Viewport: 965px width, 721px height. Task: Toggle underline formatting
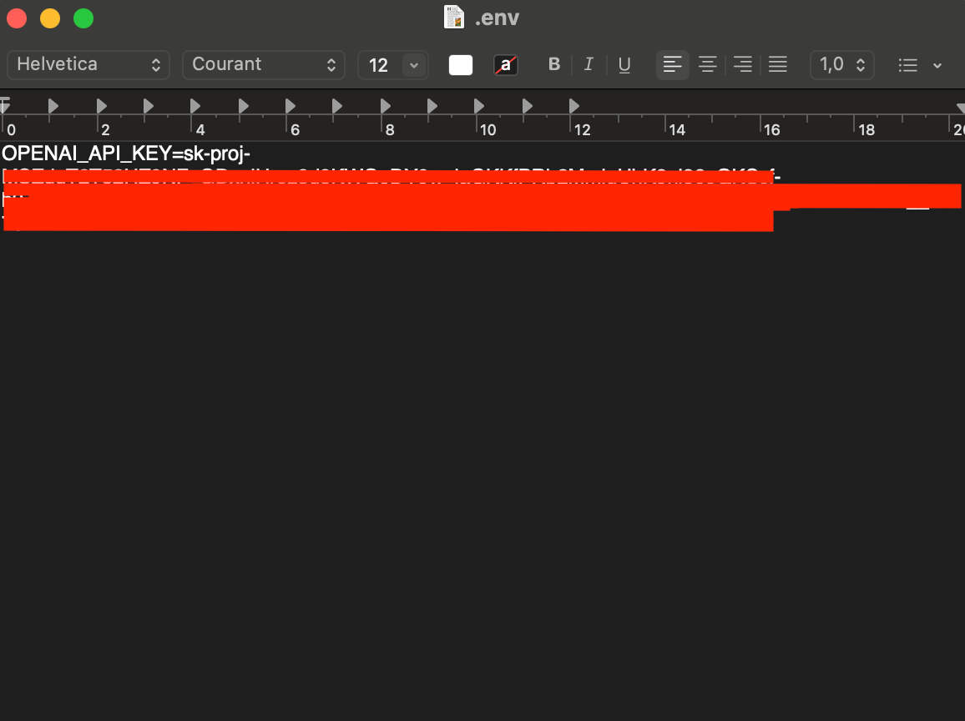[x=624, y=64]
